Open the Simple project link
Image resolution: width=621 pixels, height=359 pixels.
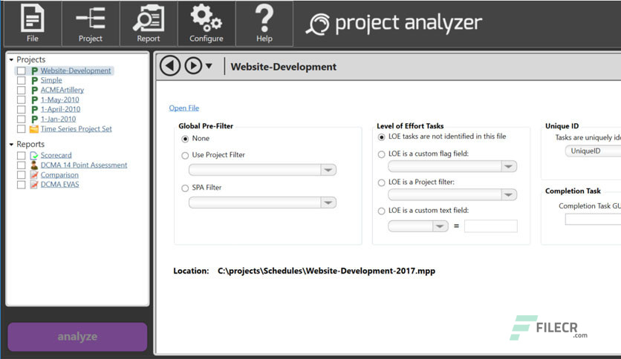(51, 80)
